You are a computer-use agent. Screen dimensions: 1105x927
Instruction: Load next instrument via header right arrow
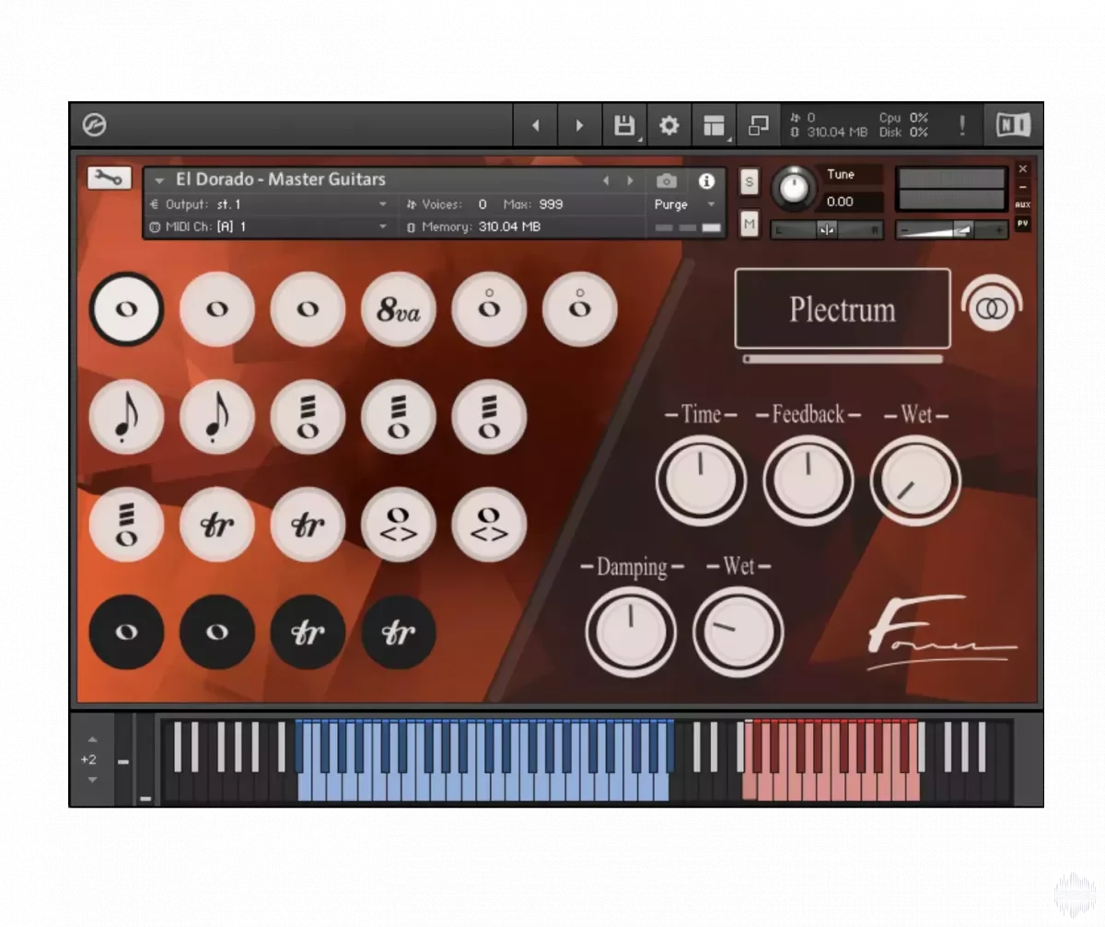630,180
